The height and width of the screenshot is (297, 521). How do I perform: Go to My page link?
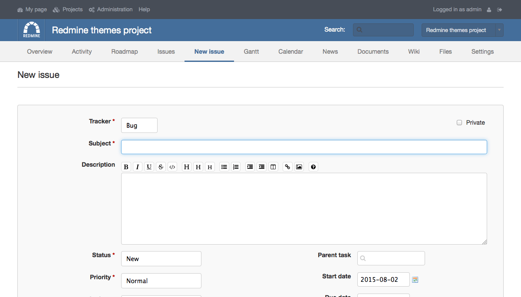point(32,10)
